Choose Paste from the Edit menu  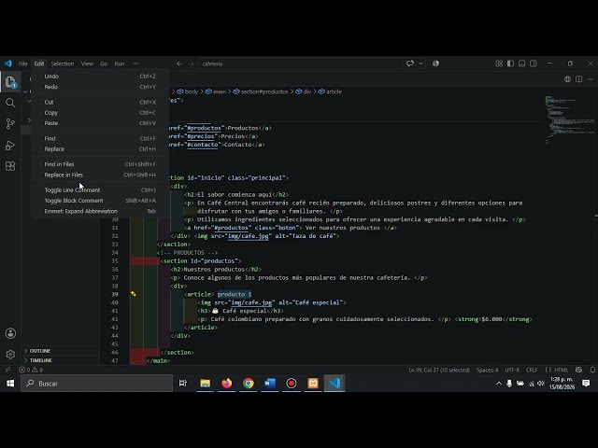click(100, 123)
